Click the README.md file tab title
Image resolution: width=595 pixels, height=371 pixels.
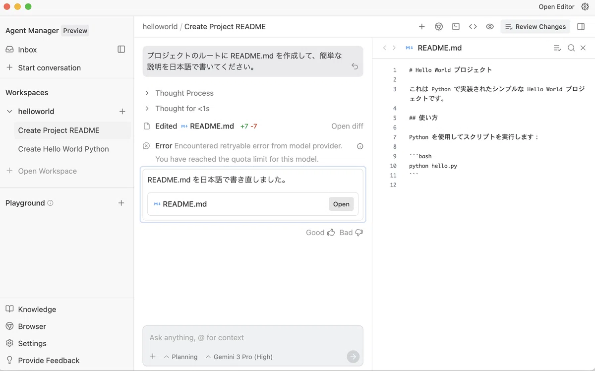(x=440, y=48)
